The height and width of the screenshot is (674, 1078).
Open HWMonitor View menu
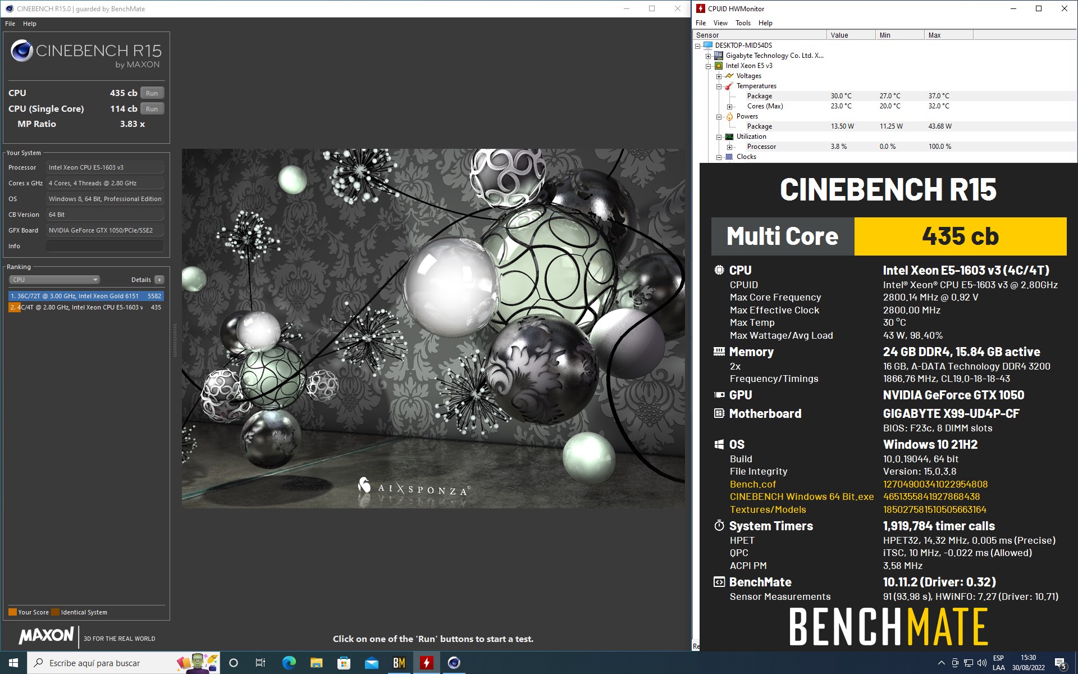click(x=720, y=23)
